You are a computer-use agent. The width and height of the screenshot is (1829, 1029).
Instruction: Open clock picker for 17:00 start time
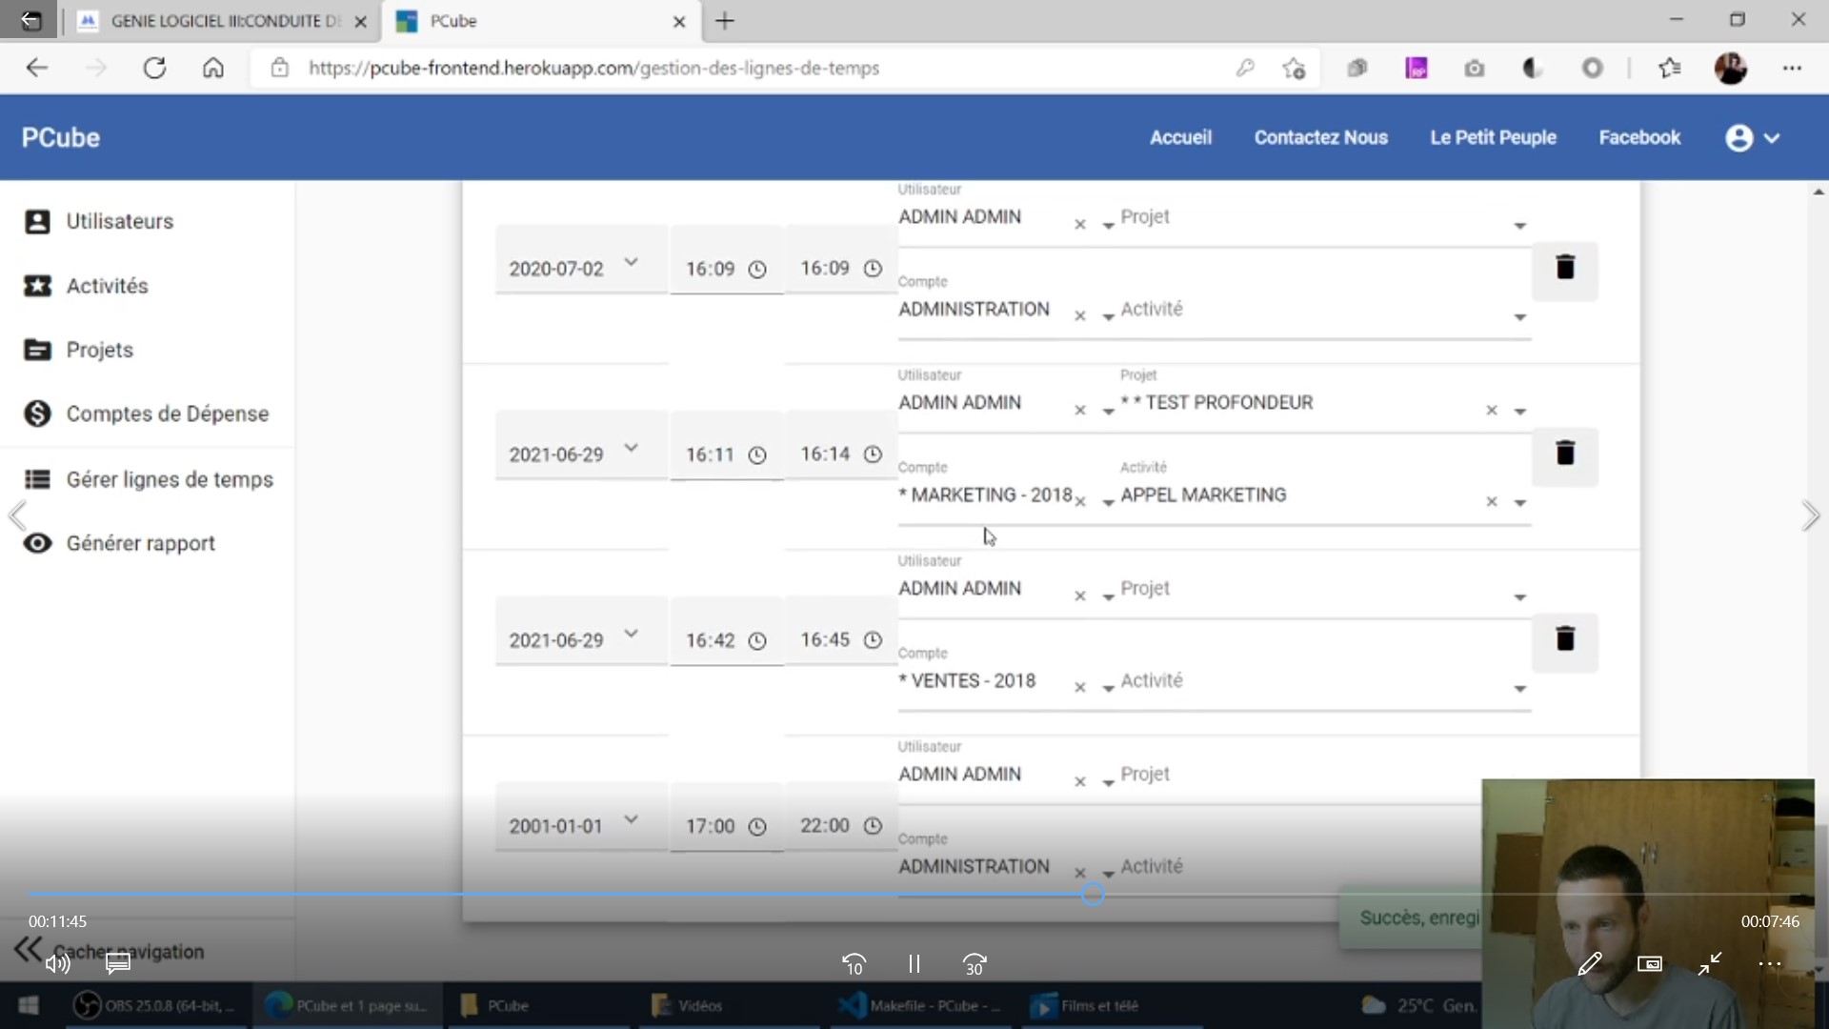757,827
